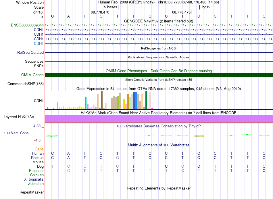The width and height of the screenshot is (273, 199).
Task: Select the Mouse species label
Action: pos(38,162)
